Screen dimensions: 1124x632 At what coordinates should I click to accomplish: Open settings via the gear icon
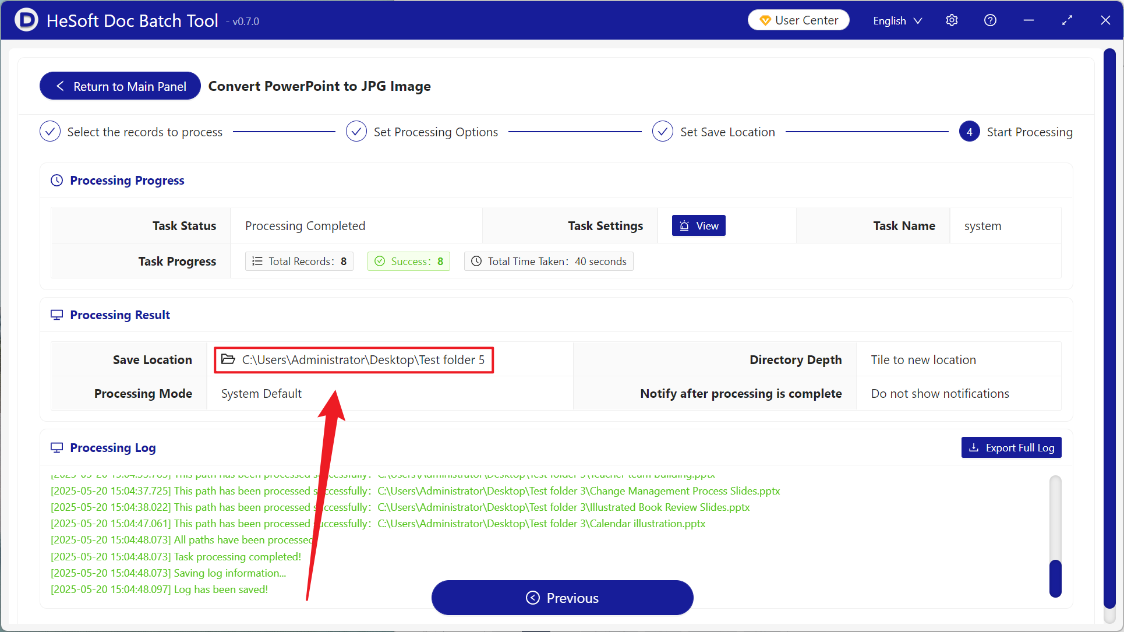(952, 20)
